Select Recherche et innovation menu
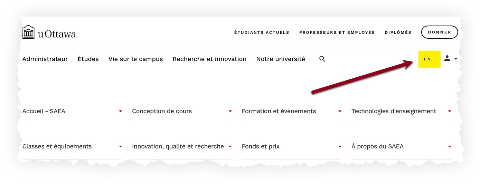 tap(209, 59)
